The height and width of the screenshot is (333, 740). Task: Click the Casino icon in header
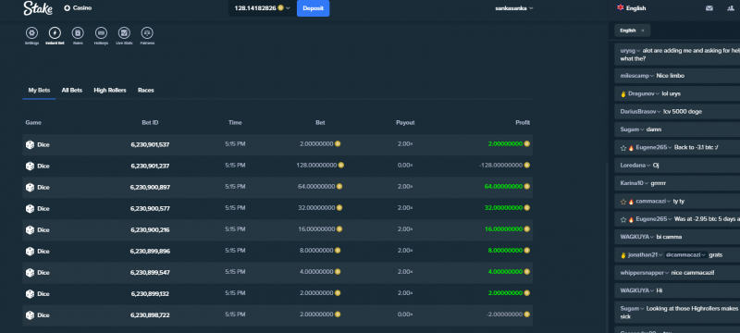click(x=67, y=8)
